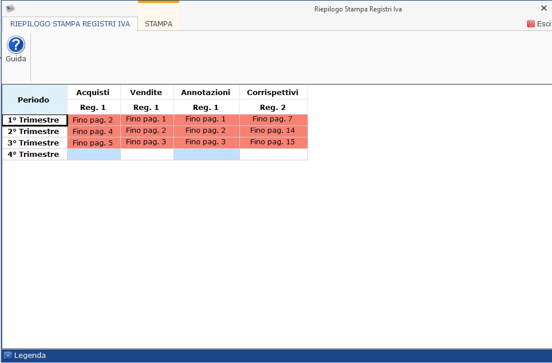Click the red Esci exit icon
552x363 pixels.
pyautogui.click(x=531, y=24)
